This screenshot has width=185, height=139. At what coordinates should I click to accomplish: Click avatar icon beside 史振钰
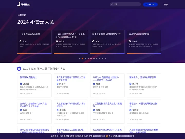[x=21, y=84]
